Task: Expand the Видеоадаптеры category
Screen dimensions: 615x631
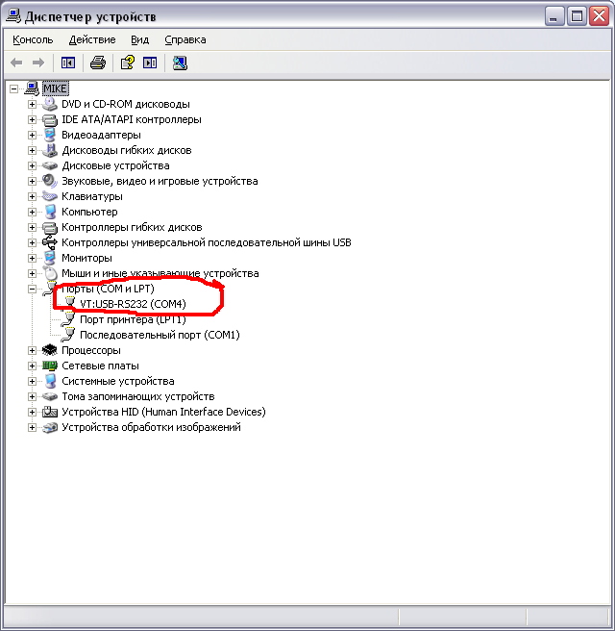Action: pyautogui.click(x=32, y=135)
